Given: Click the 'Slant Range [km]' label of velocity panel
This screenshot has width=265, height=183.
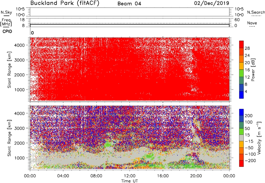Looking at the screenshot, I should click(9, 138).
